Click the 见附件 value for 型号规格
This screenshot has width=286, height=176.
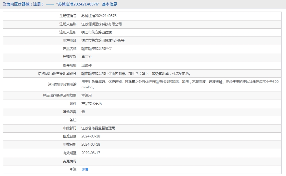pos(87,65)
